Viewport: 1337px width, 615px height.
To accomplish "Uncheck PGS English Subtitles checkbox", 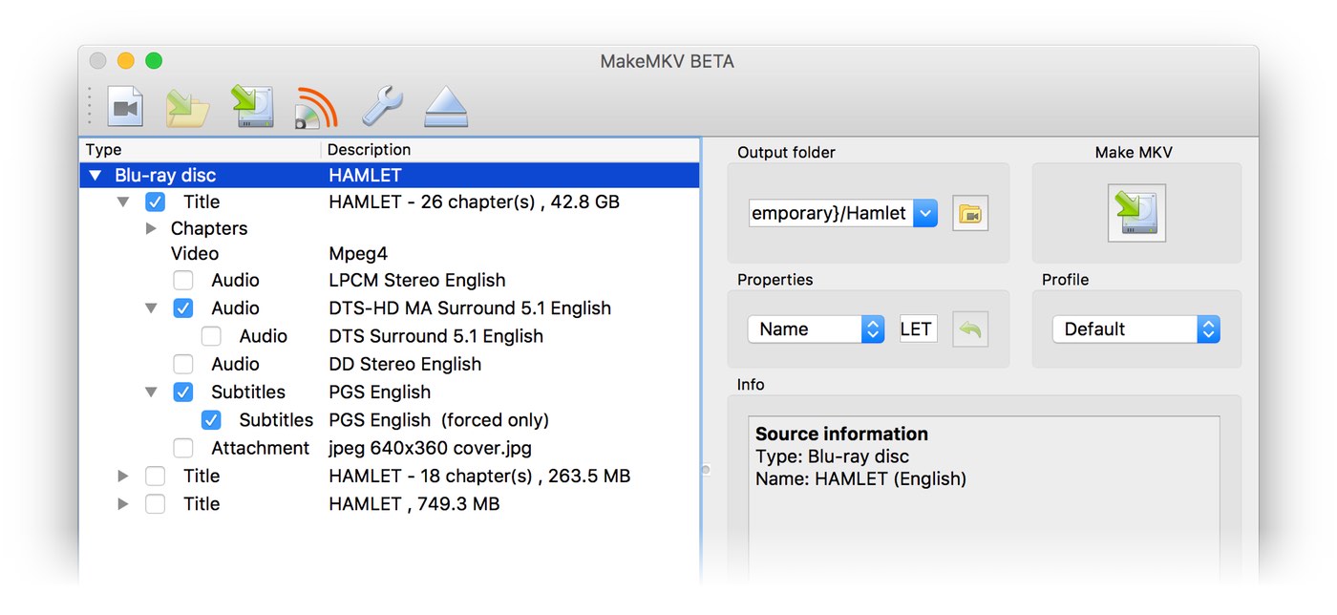I will point(182,392).
